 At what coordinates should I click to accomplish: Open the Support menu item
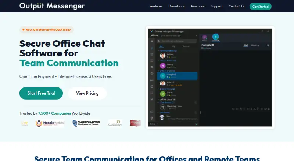216,6
